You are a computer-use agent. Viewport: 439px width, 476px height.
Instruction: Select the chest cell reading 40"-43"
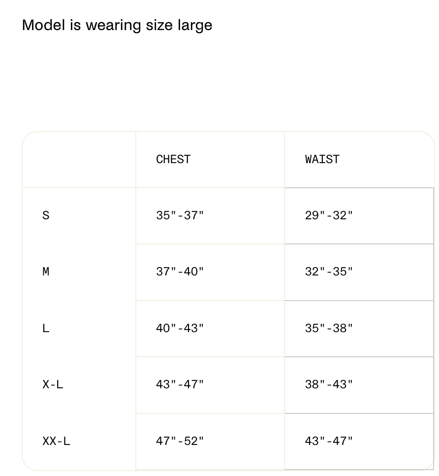(x=210, y=329)
